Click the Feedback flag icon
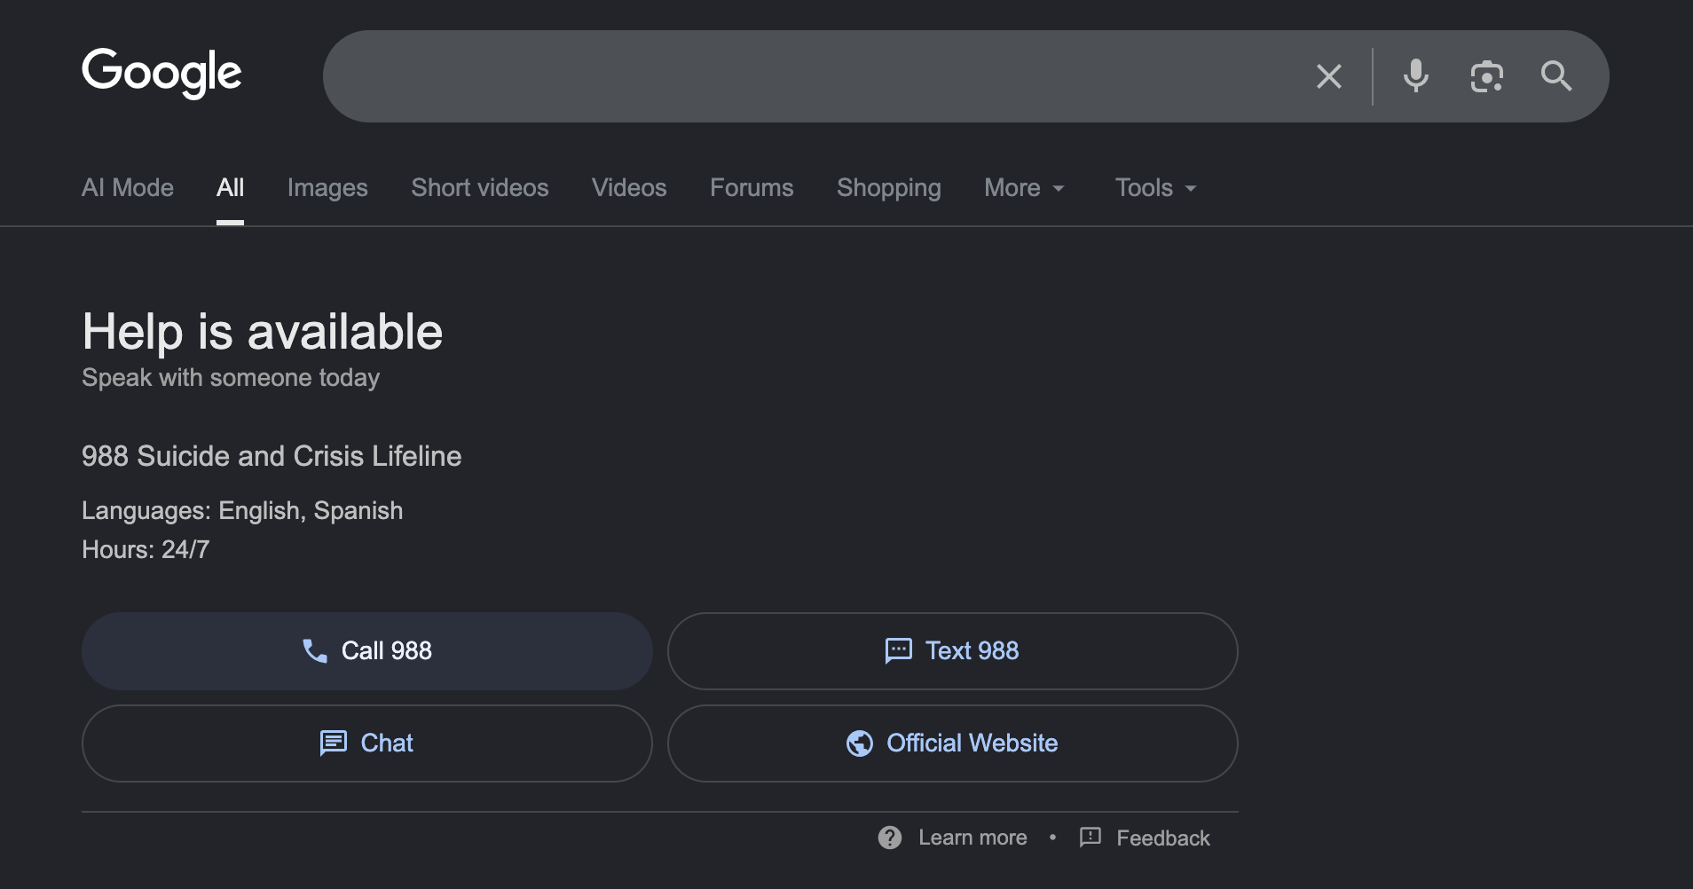 tap(1091, 837)
